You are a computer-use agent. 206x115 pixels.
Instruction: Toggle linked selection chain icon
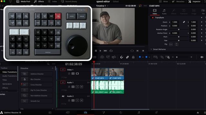click(x=127, y=57)
